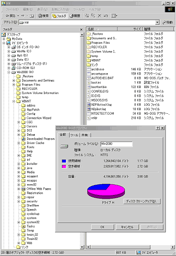Select the boot.ini file icon
This screenshot has width=176, height=256.
(89, 83)
